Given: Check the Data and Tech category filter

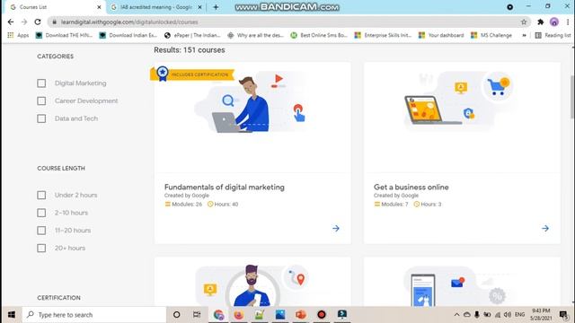Looking at the screenshot, I should click(x=41, y=118).
